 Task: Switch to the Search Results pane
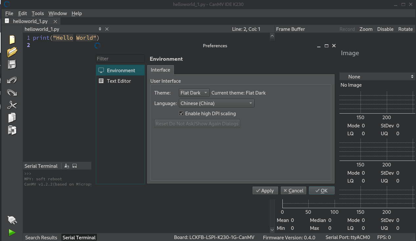(41, 237)
